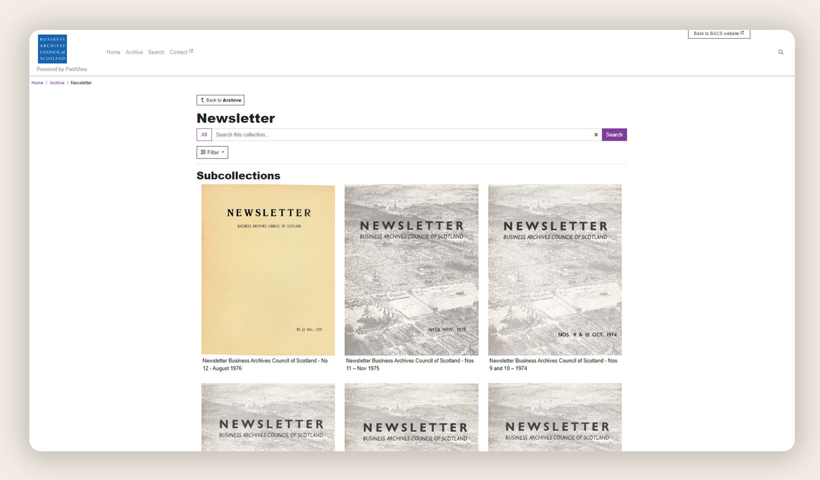Open Nos 11 Nov 1975 newsletter cover
The image size is (820, 480).
click(411, 269)
